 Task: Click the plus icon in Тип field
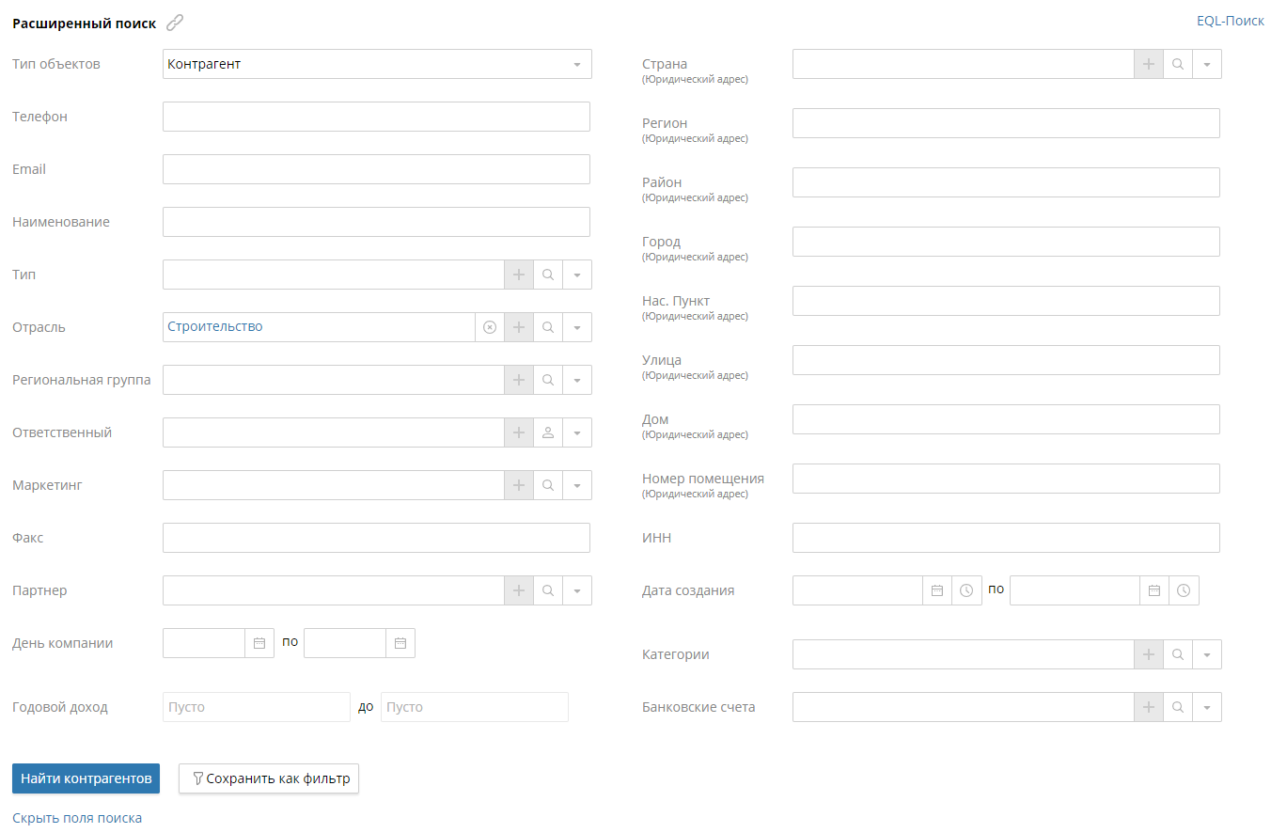pyautogui.click(x=518, y=275)
